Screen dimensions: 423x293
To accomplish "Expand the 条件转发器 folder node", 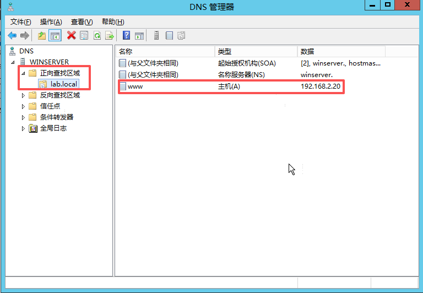I will coord(23,117).
